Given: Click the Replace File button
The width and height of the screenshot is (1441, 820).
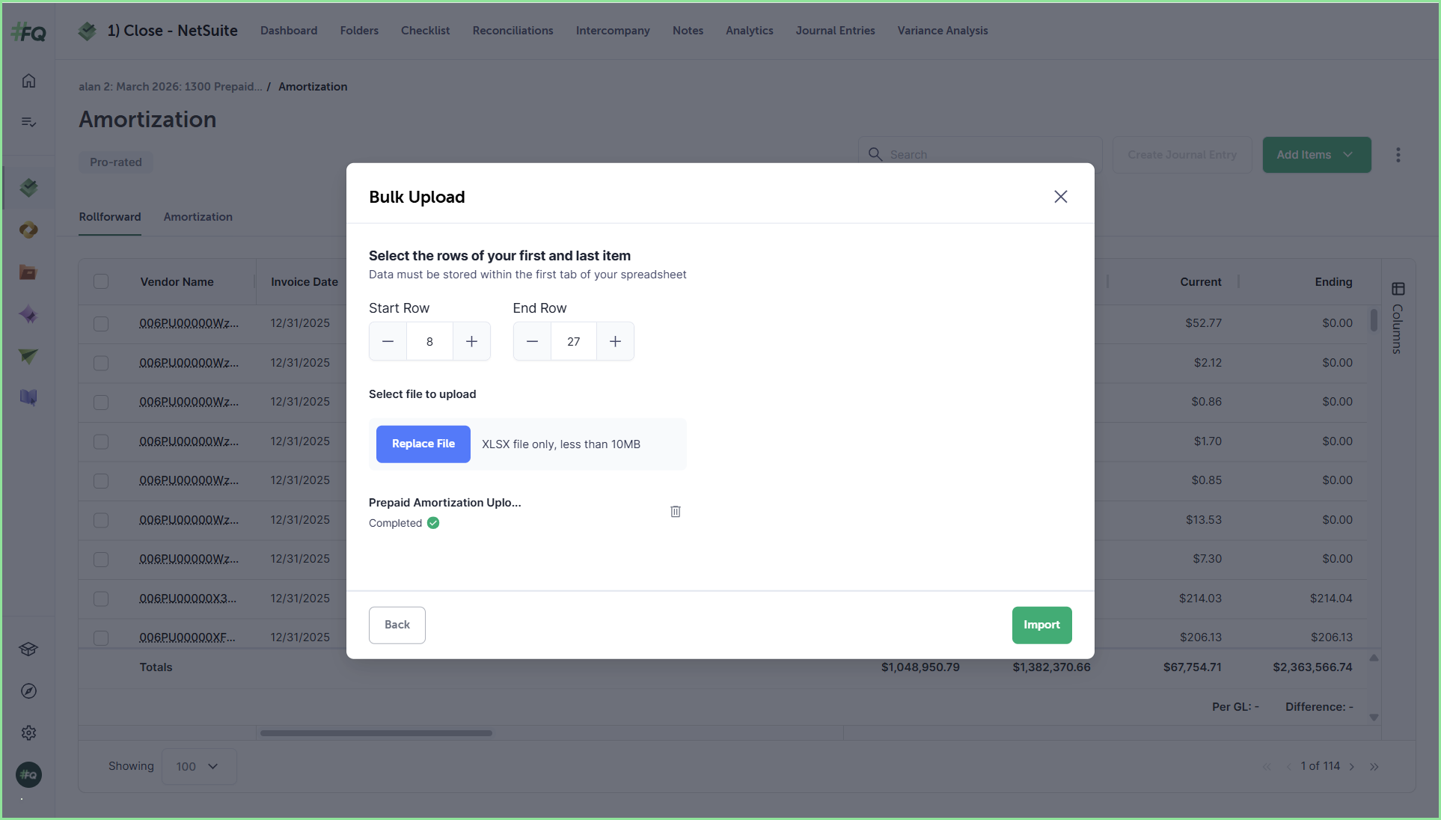Looking at the screenshot, I should tap(423, 444).
